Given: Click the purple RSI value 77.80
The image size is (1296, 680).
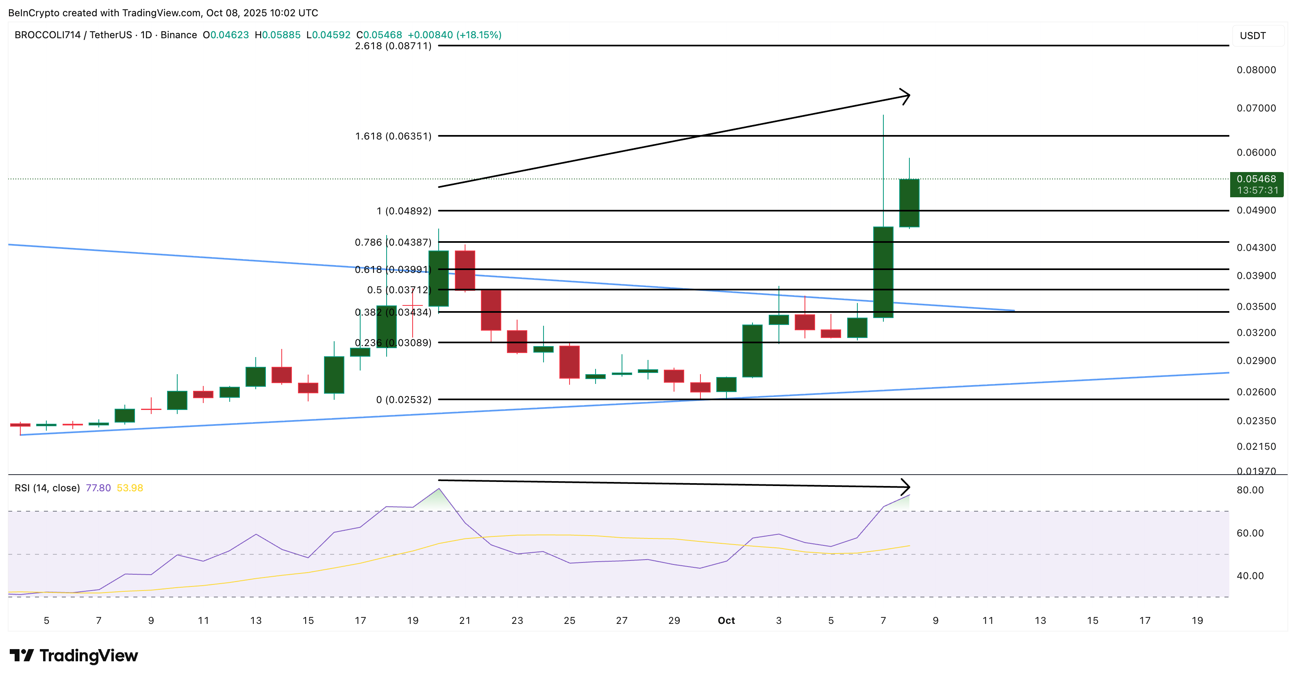Looking at the screenshot, I should [99, 487].
